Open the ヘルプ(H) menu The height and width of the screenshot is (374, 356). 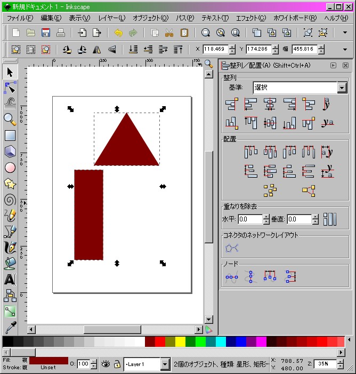[x=336, y=18]
